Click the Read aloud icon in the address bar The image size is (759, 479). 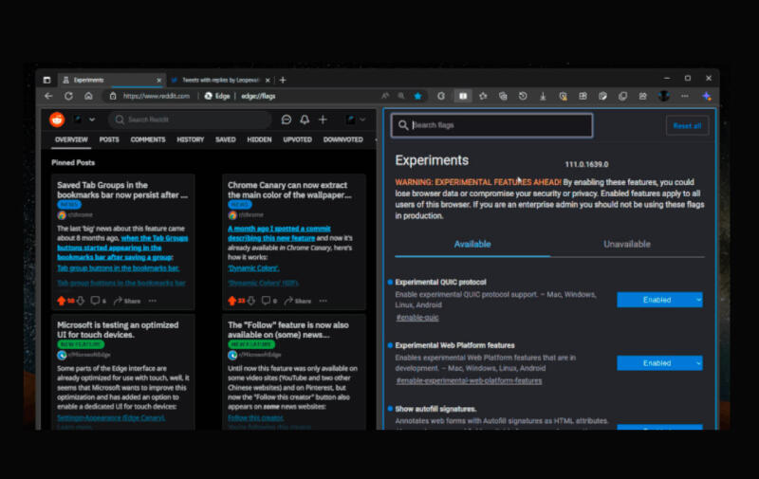pyautogui.click(x=385, y=96)
